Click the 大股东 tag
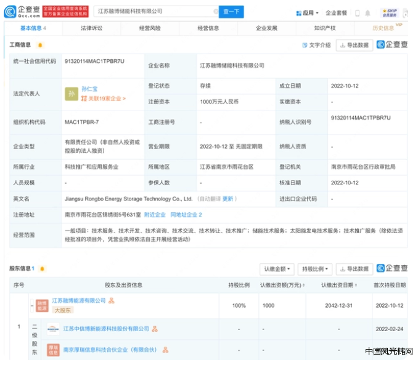Screen dimensions: 418x370 point(63,310)
